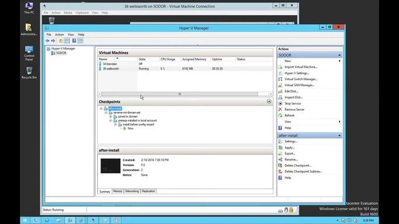Screen dimensions: 399x224
Task: Sort by CPU Usage column header
Action: click(x=170, y=59)
